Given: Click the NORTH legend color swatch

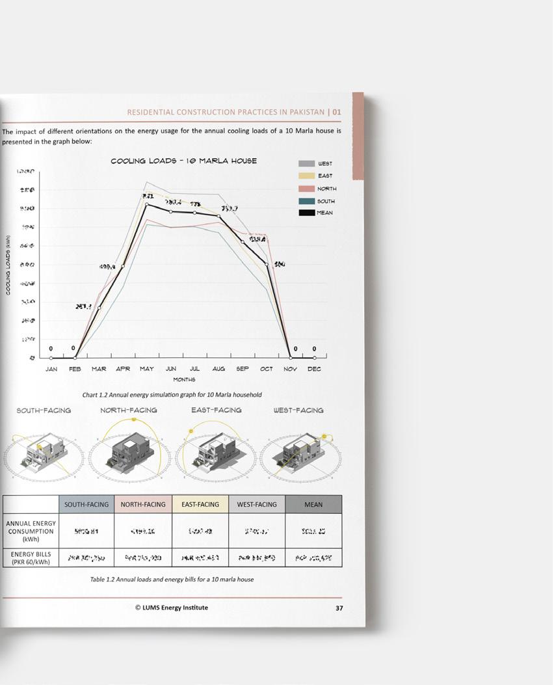Looking at the screenshot, I should (306, 189).
